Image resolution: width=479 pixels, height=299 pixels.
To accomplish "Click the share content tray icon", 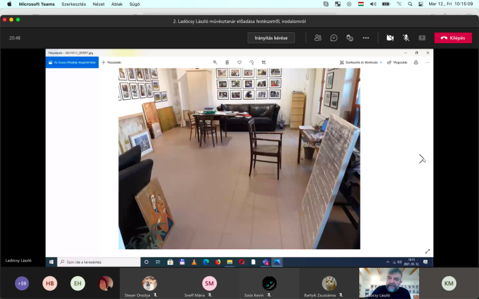I will (x=422, y=38).
